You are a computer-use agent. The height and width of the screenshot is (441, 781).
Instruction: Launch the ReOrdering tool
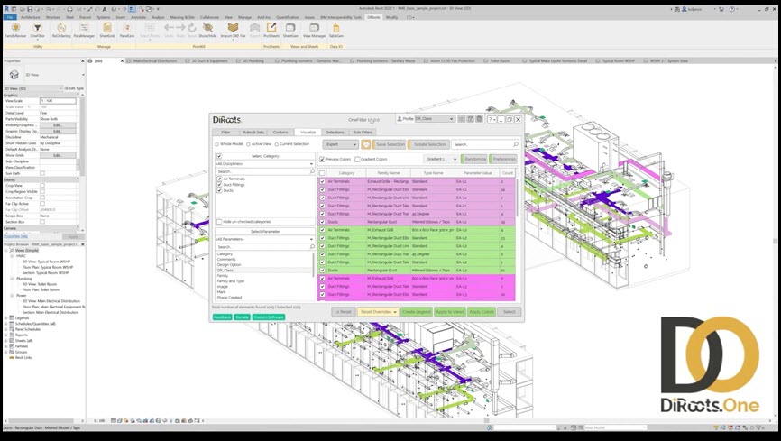coord(61,30)
